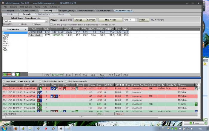Click the 4K hole cards in the 12:27:19 row
This screenshot has width=209, height=131.
tap(40, 89)
